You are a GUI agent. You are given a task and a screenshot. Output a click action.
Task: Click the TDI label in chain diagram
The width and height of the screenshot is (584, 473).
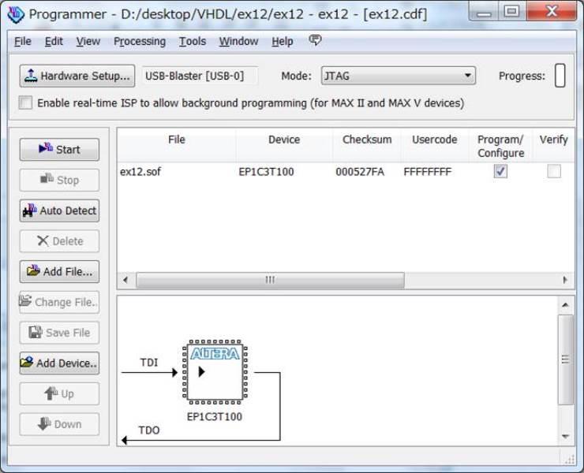pos(149,362)
